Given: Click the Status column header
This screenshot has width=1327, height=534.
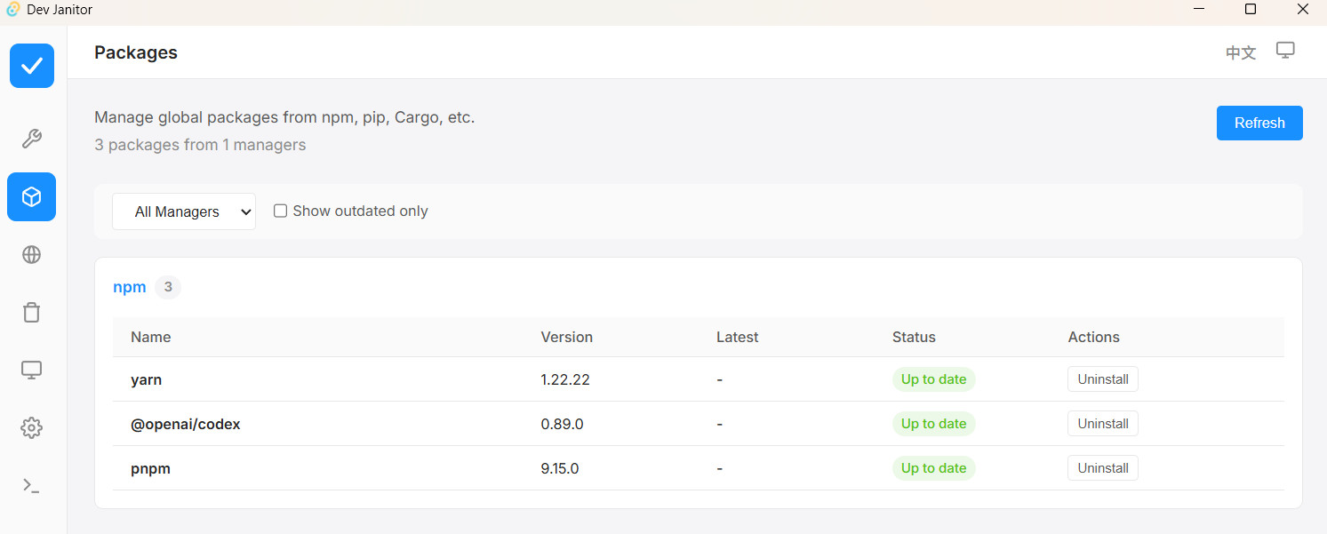Looking at the screenshot, I should [x=914, y=338].
